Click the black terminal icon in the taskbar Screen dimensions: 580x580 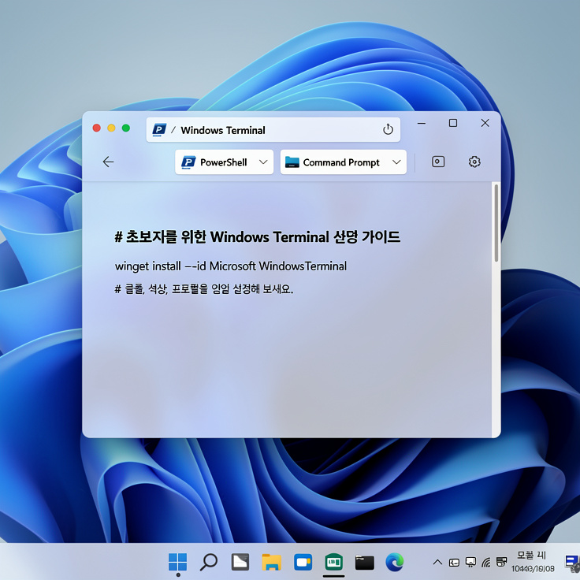[364, 562]
